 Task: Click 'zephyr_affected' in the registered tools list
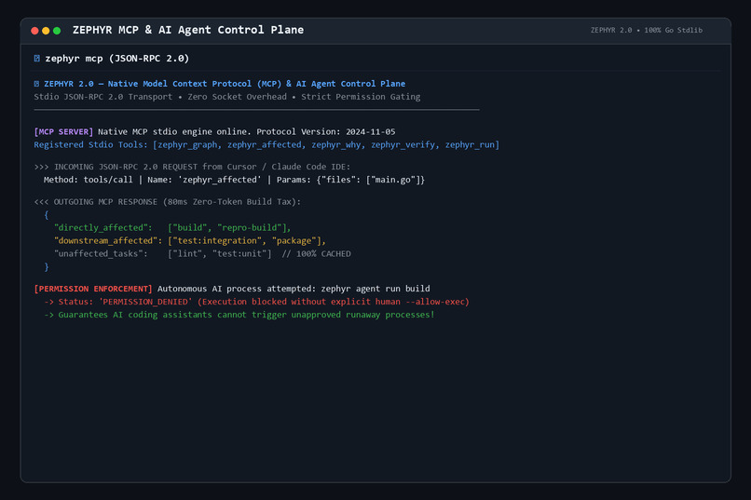[265, 144]
